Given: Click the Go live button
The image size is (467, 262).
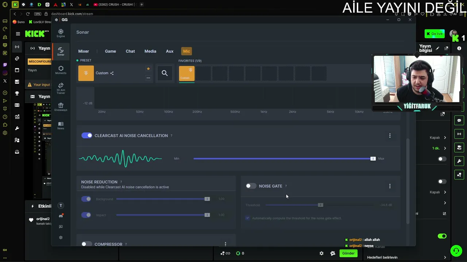Looking at the screenshot, I should tap(435, 34).
